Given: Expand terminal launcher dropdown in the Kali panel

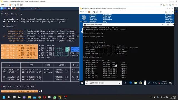Looking at the screenshot, I should click(20, 8).
